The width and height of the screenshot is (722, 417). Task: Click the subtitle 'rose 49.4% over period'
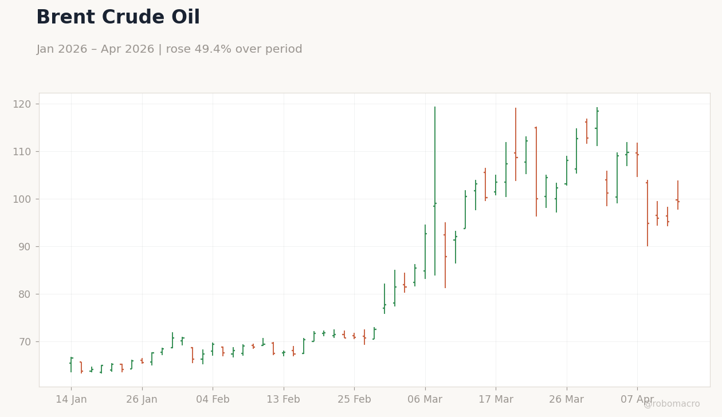[234, 49]
